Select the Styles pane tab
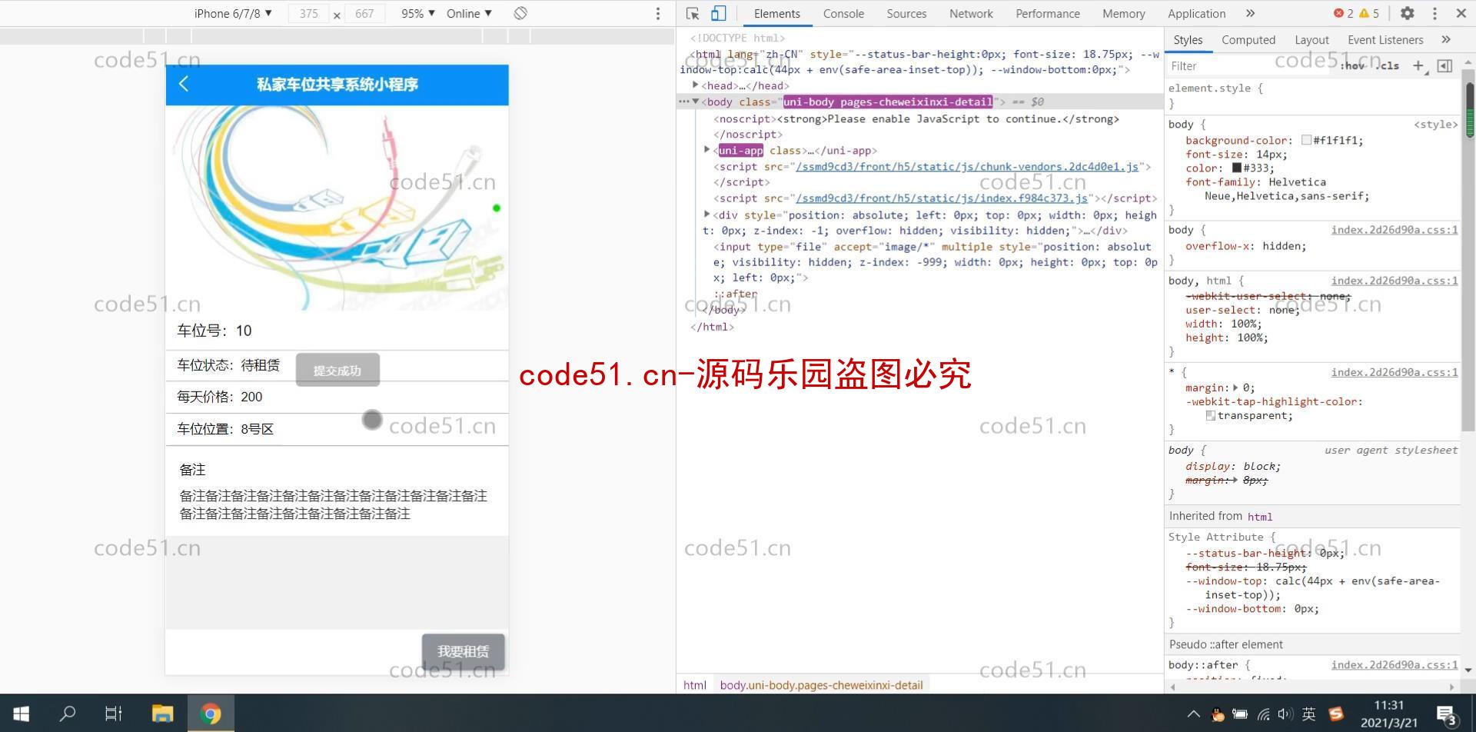Screen dimensions: 1476x732 point(1188,40)
